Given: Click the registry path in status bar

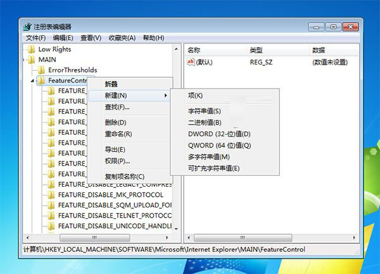Looking at the screenshot, I should pyautogui.click(x=164, y=249).
